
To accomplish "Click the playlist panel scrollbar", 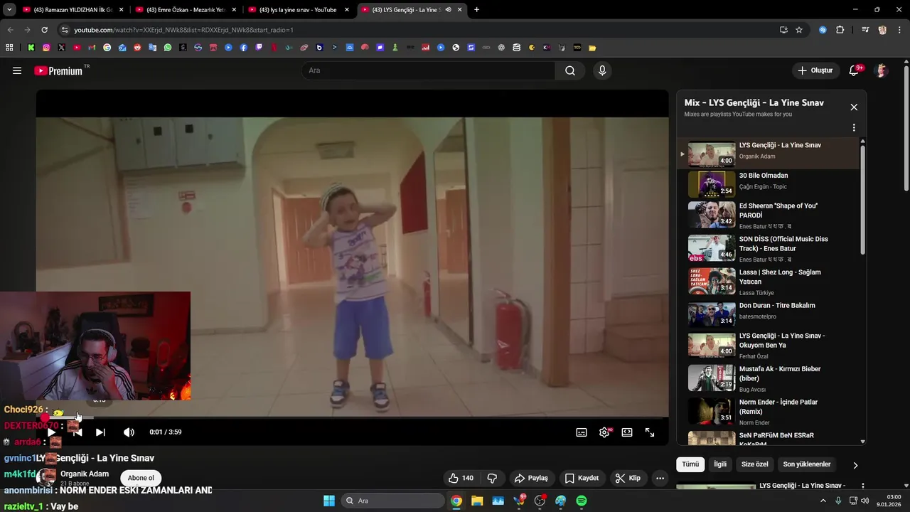I will (863, 199).
